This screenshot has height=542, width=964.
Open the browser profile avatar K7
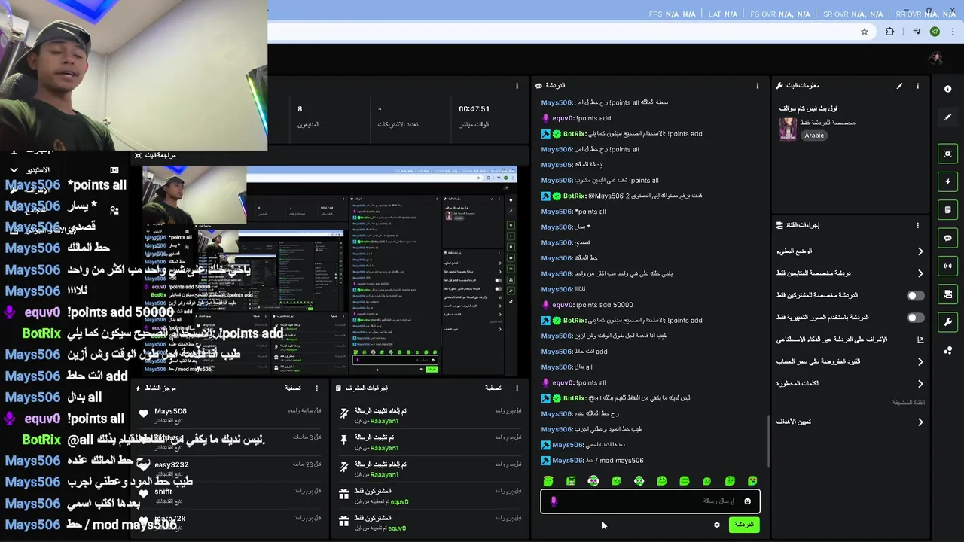click(x=935, y=32)
